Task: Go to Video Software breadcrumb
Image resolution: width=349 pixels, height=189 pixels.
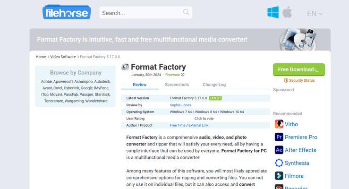Action: coord(63,57)
